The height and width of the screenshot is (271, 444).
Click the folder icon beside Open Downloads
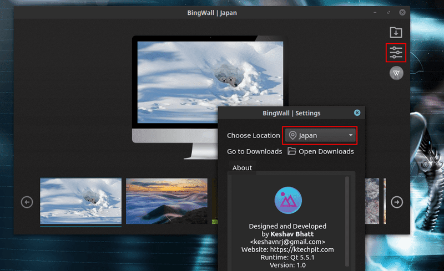tap(292, 151)
